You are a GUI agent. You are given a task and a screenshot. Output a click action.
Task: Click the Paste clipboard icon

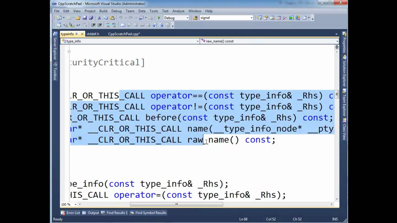coord(112,18)
